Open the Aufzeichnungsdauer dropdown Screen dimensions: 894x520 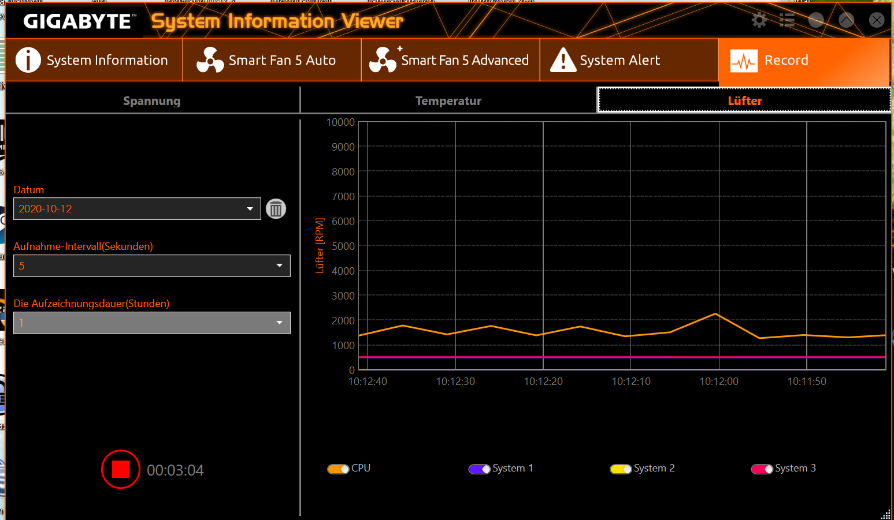click(152, 323)
